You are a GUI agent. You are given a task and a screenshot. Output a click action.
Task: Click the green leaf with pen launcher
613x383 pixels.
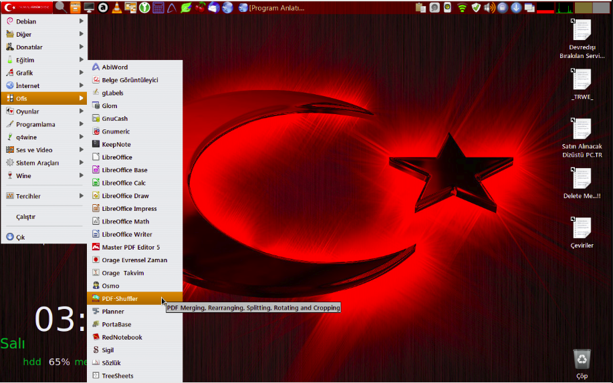186,7
